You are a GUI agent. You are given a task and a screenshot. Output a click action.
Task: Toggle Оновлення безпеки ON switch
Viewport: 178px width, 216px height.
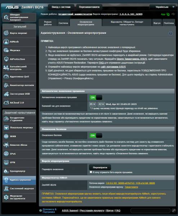point(96,136)
